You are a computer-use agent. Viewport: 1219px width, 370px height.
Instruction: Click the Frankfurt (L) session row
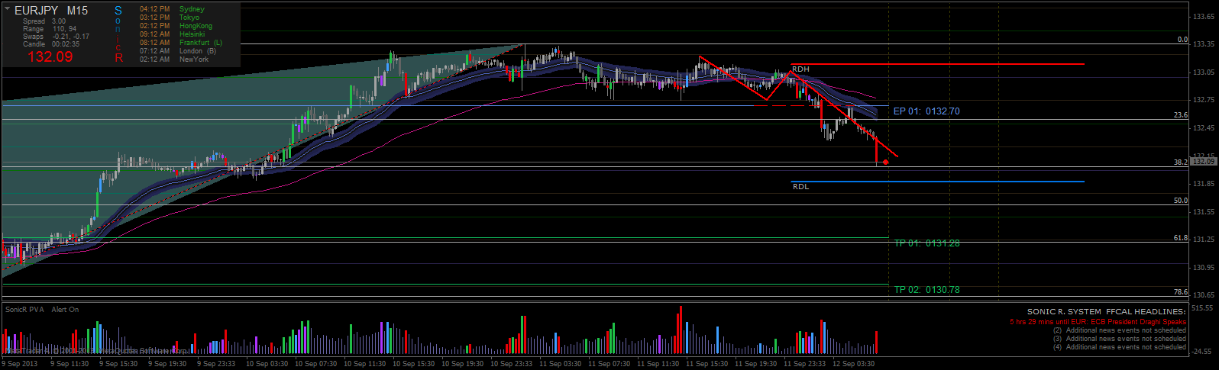[x=181, y=43]
